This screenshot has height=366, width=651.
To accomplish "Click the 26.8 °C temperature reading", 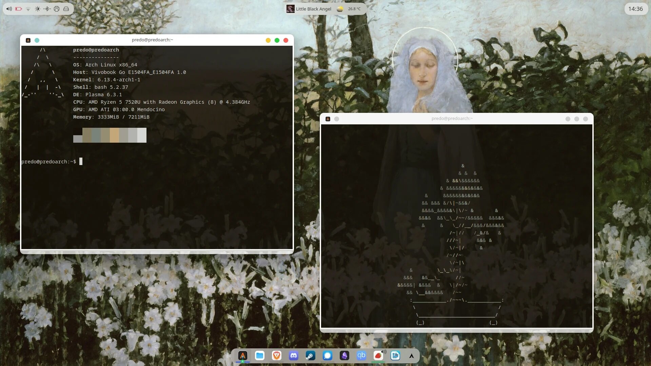I will point(354,9).
